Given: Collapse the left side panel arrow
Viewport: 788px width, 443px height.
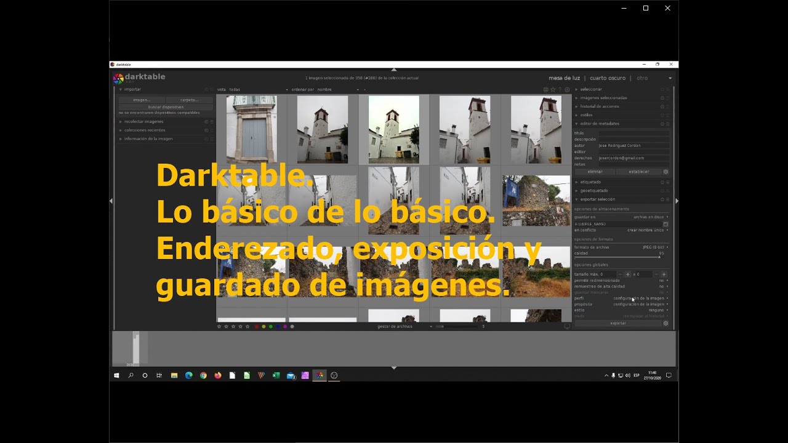Looking at the screenshot, I should (111, 201).
